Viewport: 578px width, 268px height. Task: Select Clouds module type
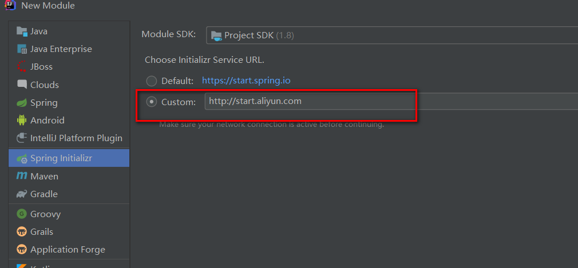[x=69, y=85]
